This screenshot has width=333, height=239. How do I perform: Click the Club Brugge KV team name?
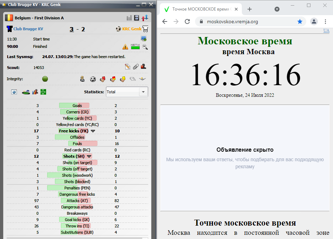coord(28,29)
